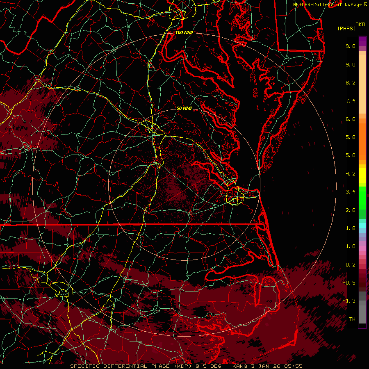Click the yellow segment of the color bar
Viewport: 369px width, 369px height.
tap(362, 175)
